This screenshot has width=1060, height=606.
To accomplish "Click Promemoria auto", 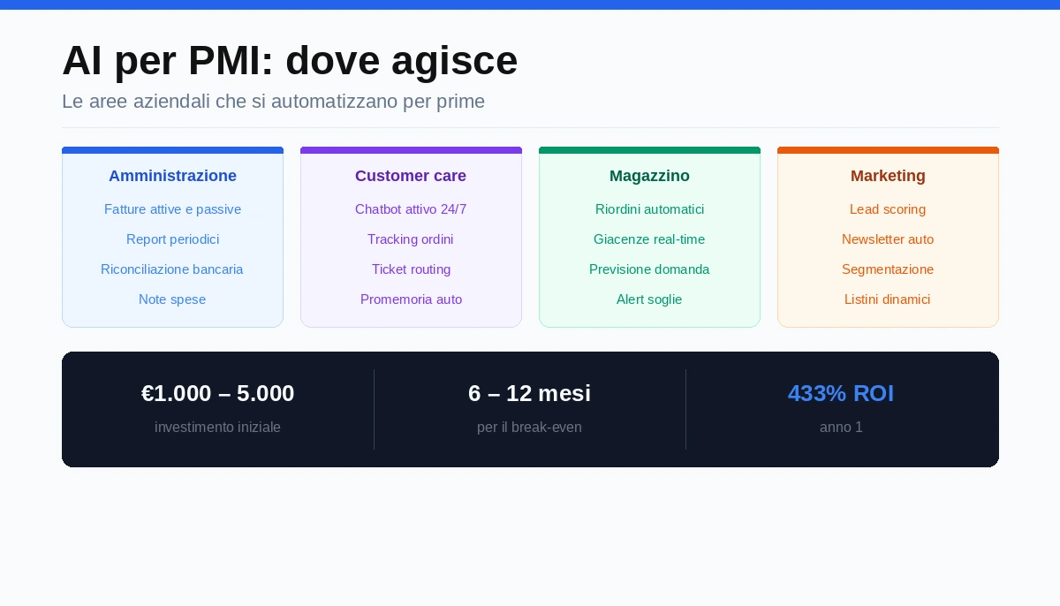I will [x=411, y=299].
